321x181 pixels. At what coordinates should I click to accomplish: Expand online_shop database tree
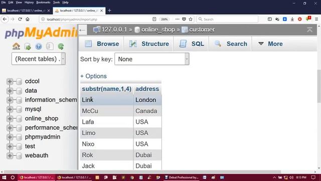(x=10, y=119)
